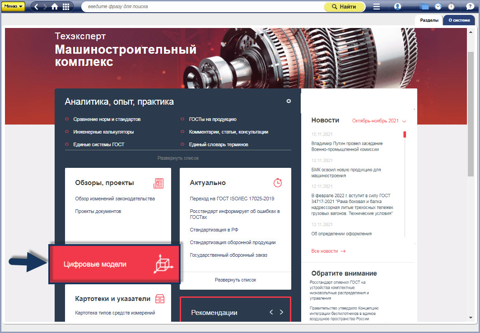Screen dimensions: 480x333
Task: Click the yellow Найти search button
Action: click(345, 6)
